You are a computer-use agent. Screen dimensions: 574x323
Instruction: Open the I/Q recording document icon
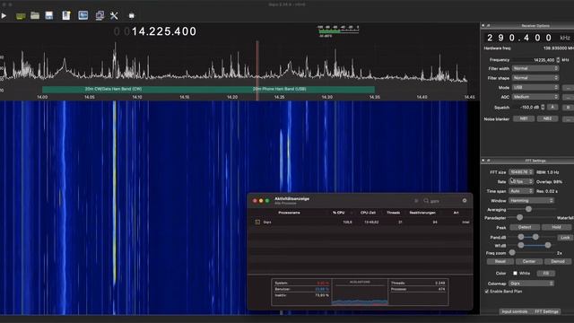point(65,15)
